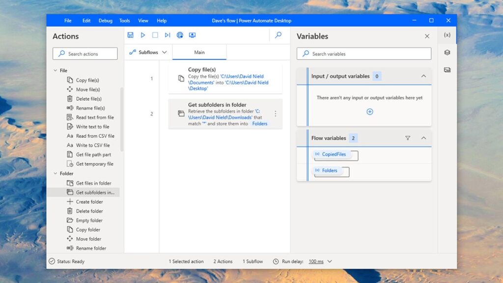Click the Variables panel {x} icon
Screen dimensions: 503x283
[446, 35]
